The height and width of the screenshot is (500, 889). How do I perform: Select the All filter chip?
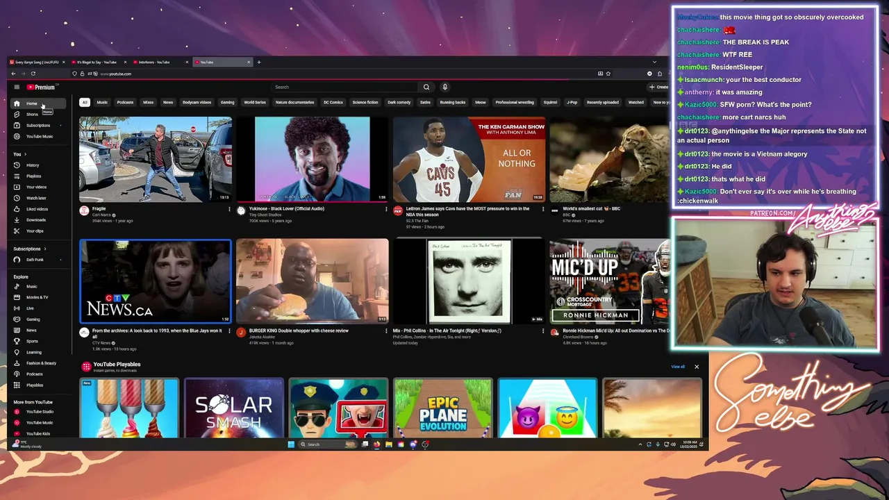[x=85, y=102]
